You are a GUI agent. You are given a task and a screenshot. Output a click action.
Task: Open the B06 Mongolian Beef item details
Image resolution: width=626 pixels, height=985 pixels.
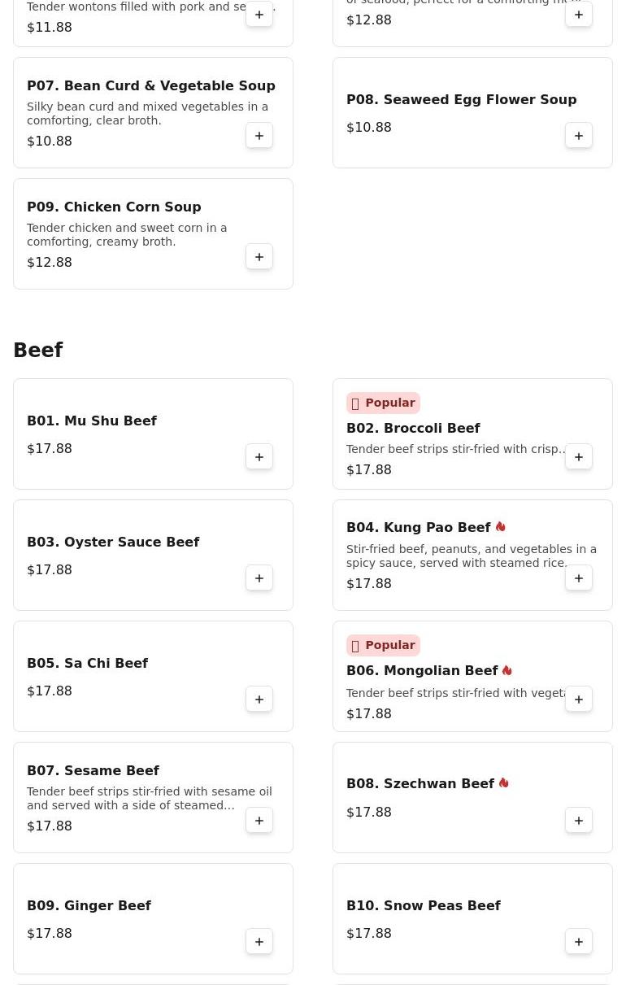tap(422, 671)
